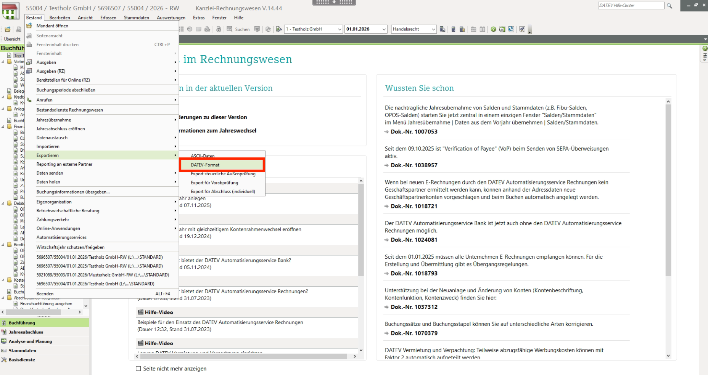The image size is (708, 375).
Task: Select tree item Finanzbuchführung ausgeben
Action: 46,304
